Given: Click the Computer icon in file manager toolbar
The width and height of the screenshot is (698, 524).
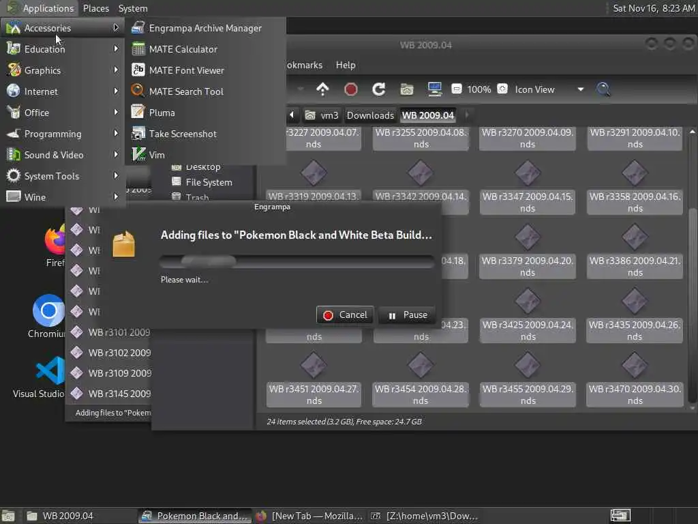Looking at the screenshot, I should tap(434, 89).
